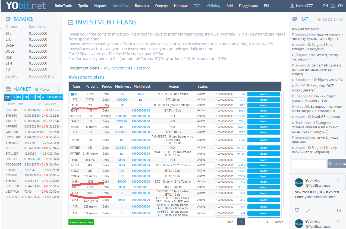Share the Yobit IEO tweet

(x=308, y=210)
